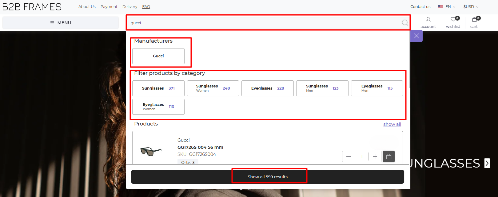Click the US flag icon
Screen dimensions: 498x197
point(440,6)
